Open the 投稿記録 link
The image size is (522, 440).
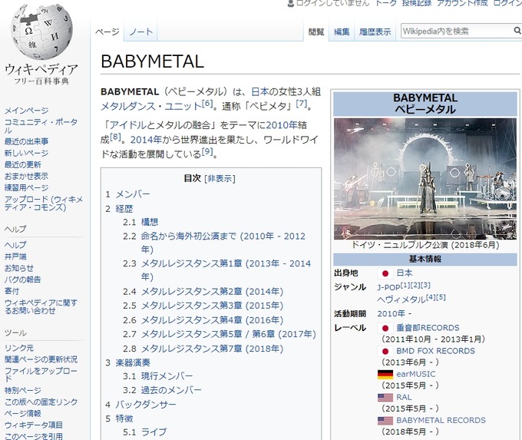(x=417, y=3)
